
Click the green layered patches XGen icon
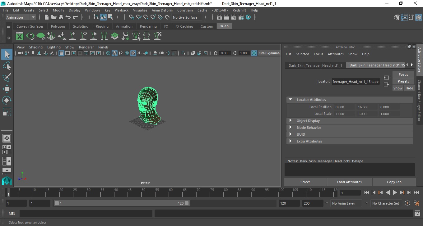[x=115, y=36]
